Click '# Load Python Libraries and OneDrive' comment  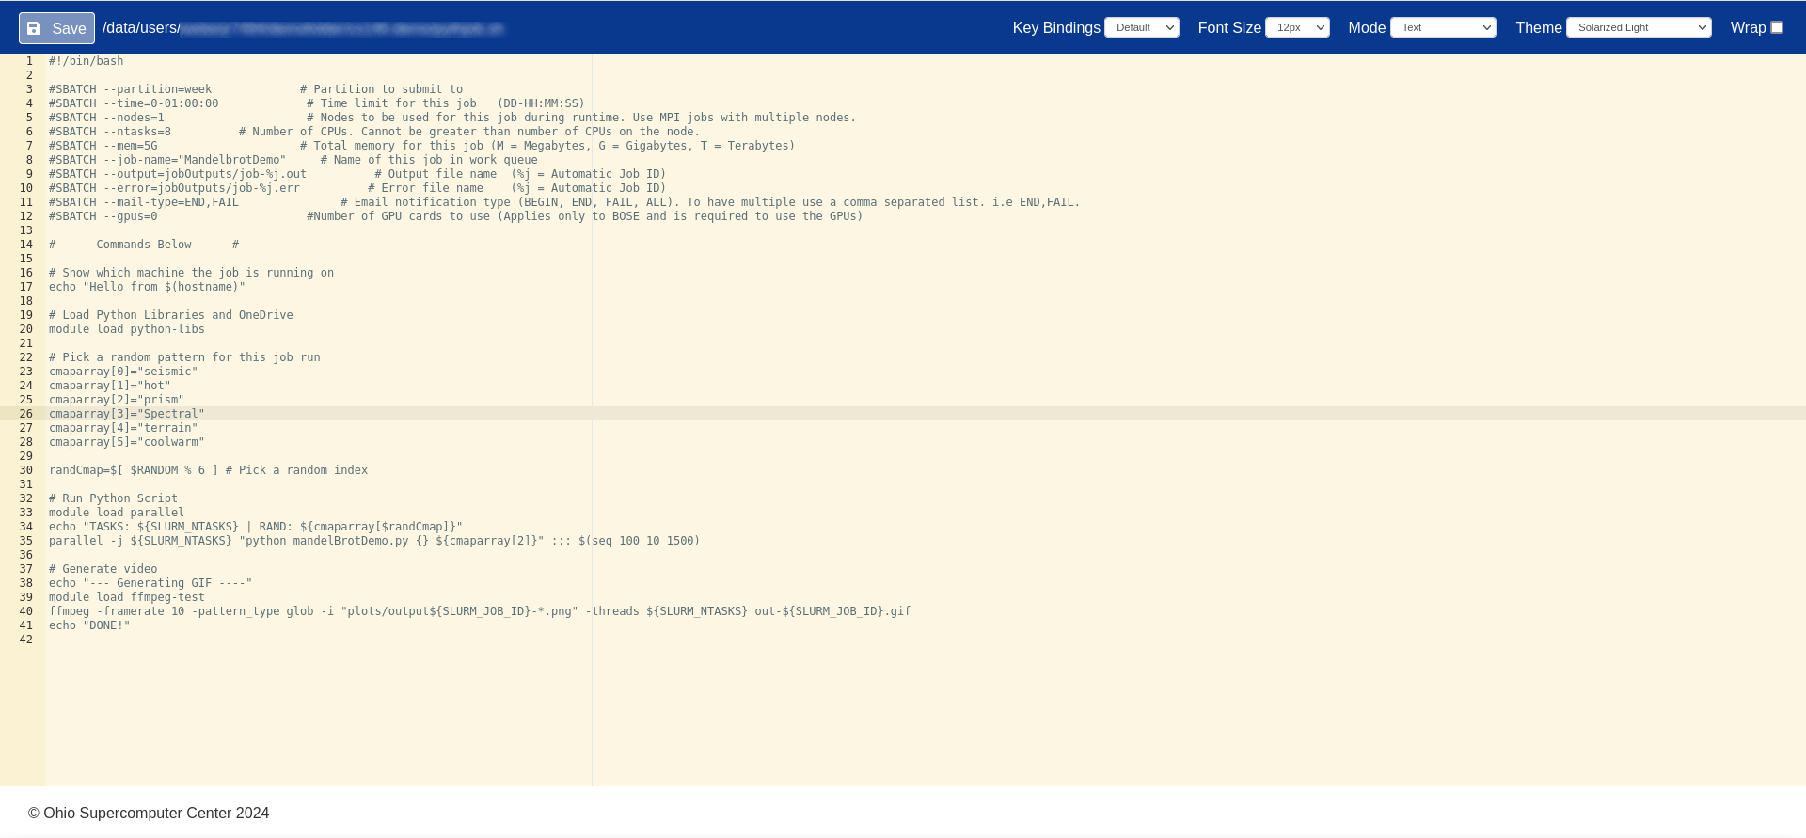click(171, 315)
